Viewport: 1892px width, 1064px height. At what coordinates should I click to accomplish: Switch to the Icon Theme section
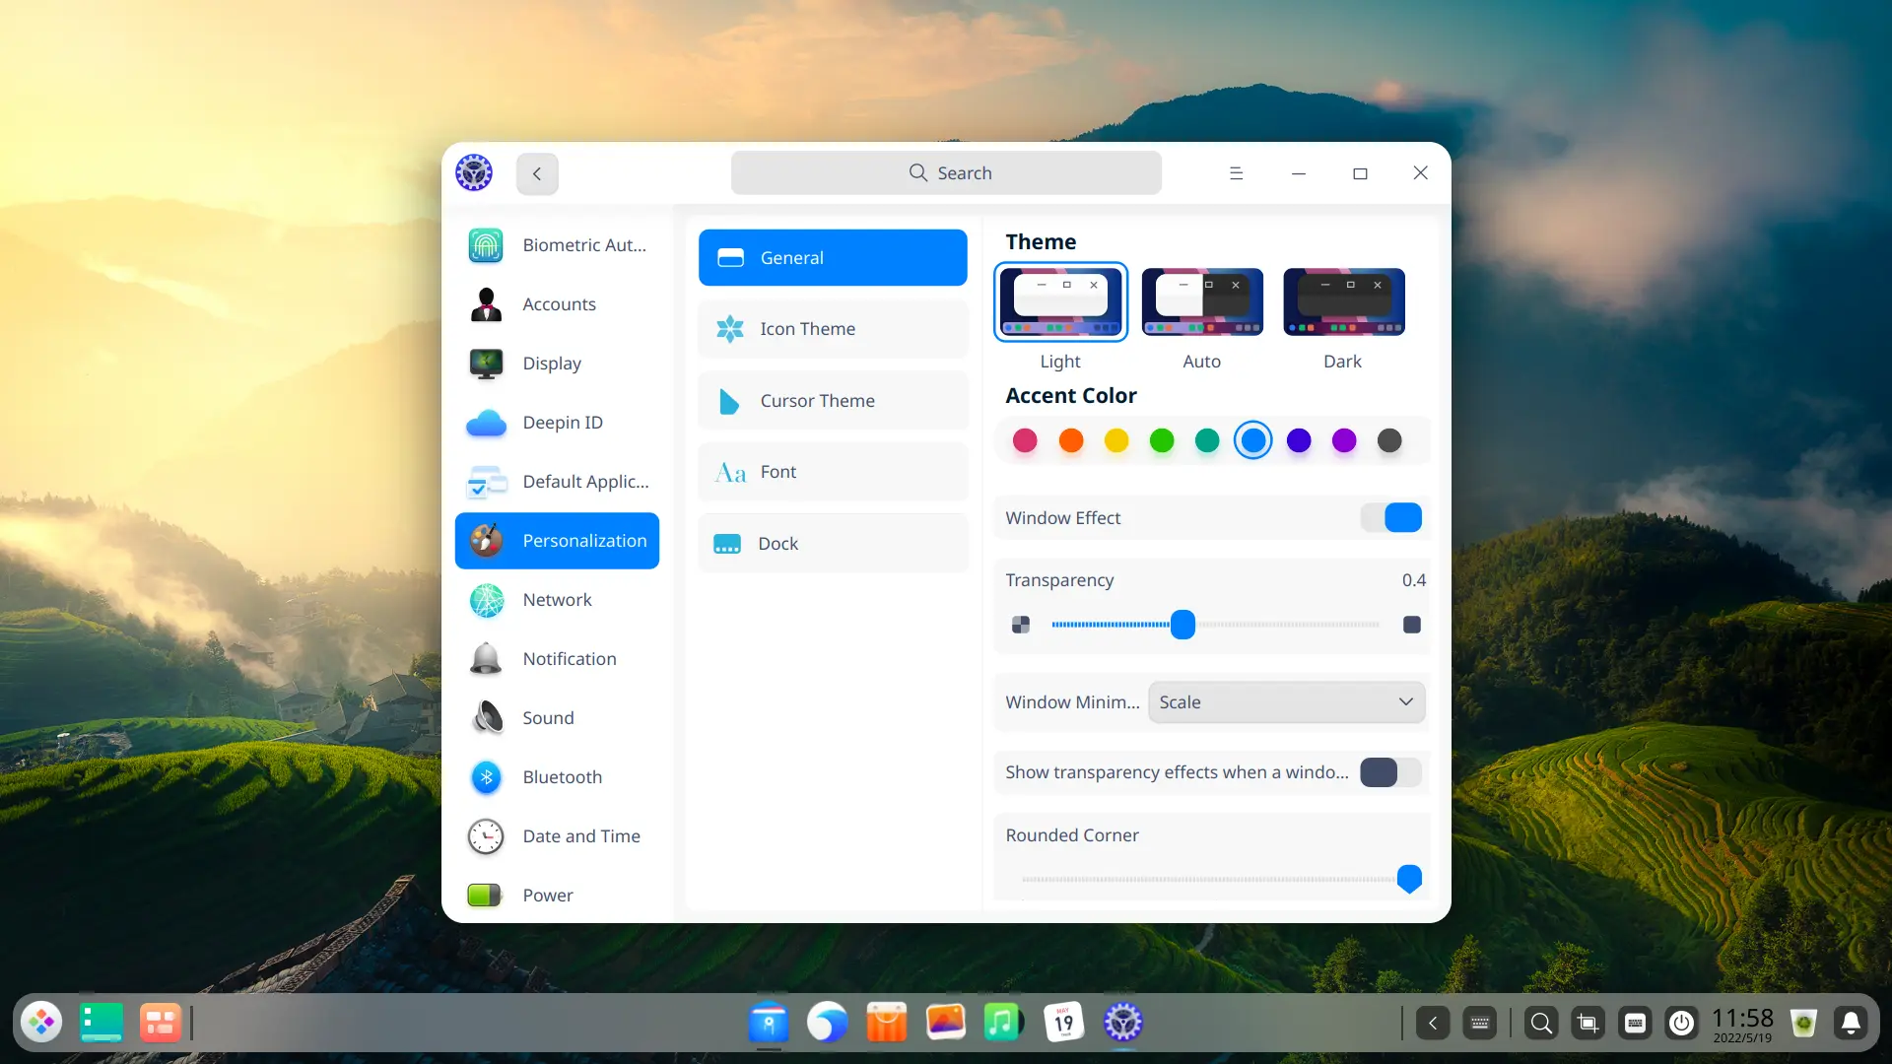[833, 329]
